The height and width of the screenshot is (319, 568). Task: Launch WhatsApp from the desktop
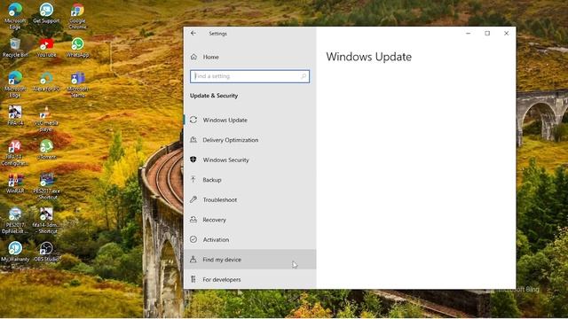pyautogui.click(x=77, y=47)
